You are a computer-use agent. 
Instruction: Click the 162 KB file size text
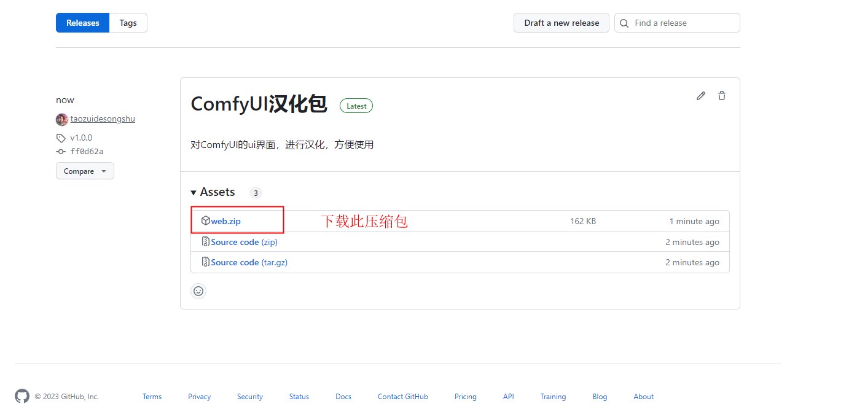click(x=583, y=221)
